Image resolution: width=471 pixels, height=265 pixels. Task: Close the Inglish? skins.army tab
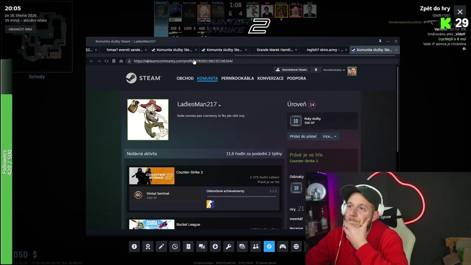[x=346, y=50]
